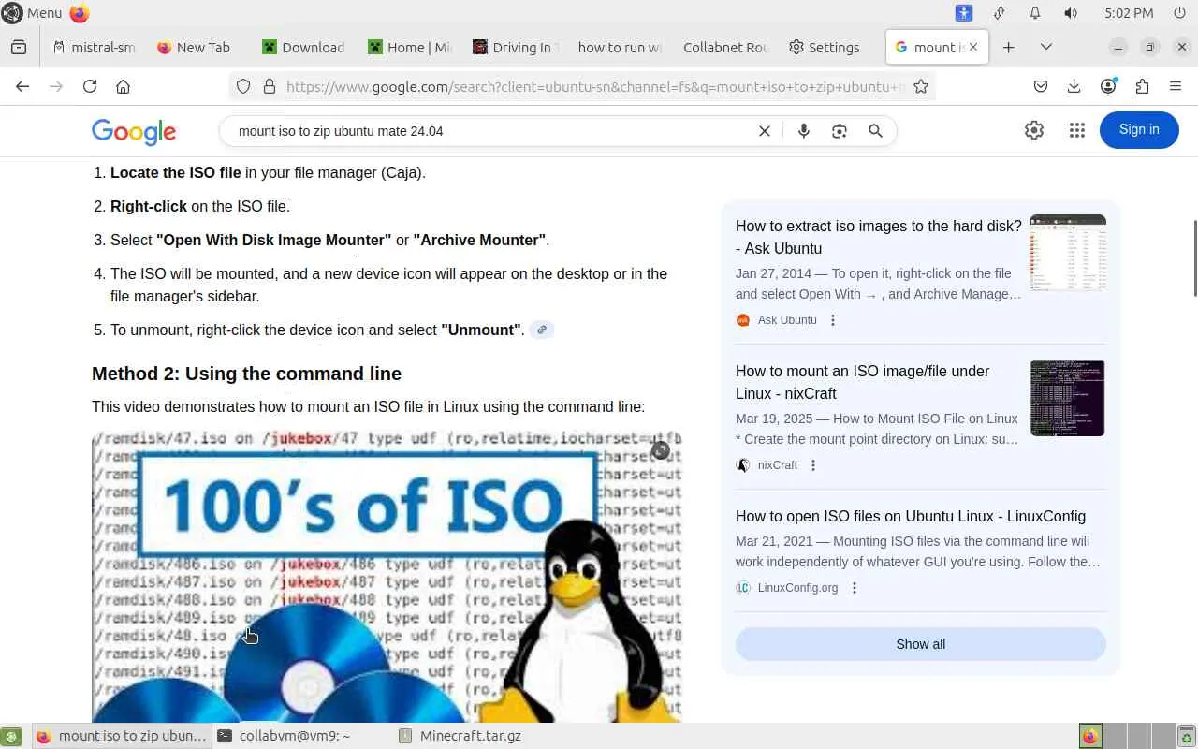Show the desktop via taskbar corner icon

[10, 736]
